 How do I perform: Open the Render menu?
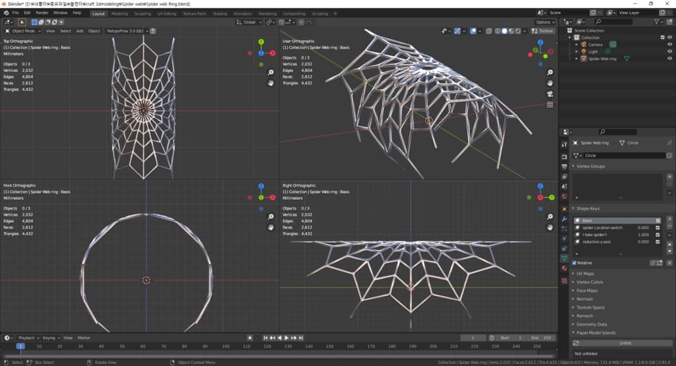pyautogui.click(x=42, y=13)
